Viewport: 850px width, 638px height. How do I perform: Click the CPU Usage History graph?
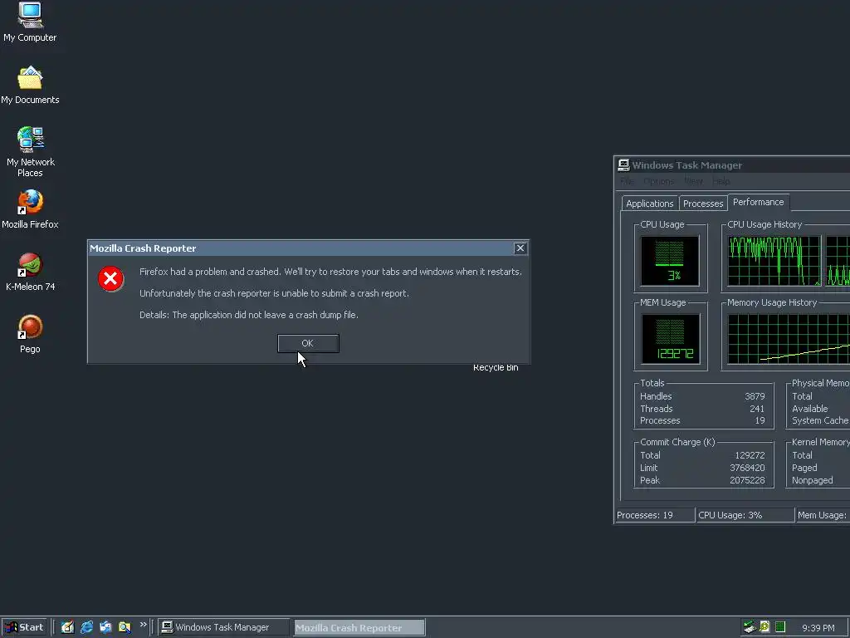[774, 261]
